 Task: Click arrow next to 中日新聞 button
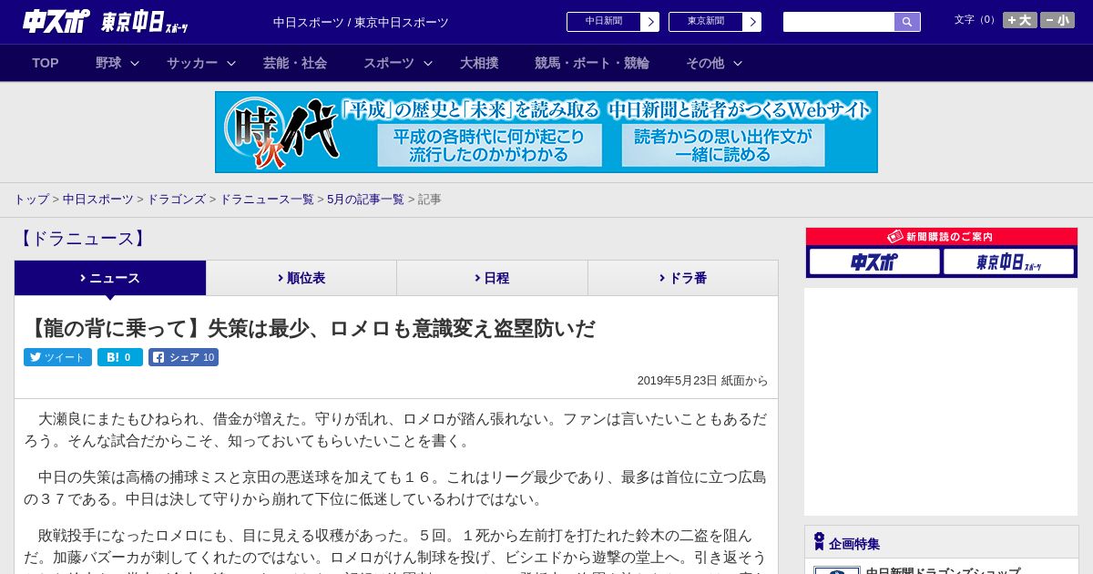point(649,22)
